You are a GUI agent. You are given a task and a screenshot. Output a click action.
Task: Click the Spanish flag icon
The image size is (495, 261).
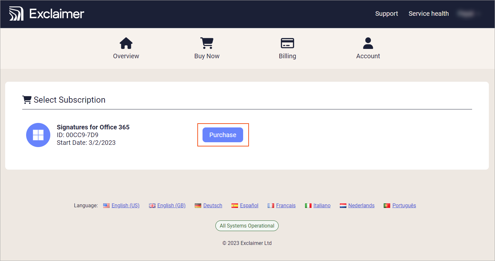click(235, 205)
